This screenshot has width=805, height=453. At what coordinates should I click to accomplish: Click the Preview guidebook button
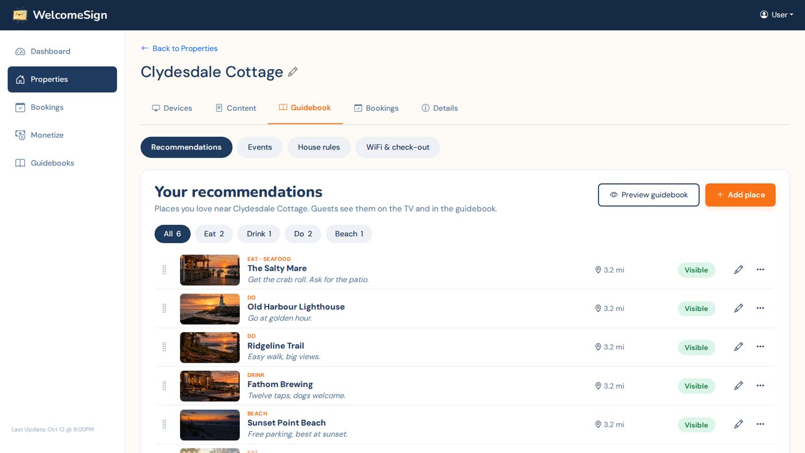(649, 195)
